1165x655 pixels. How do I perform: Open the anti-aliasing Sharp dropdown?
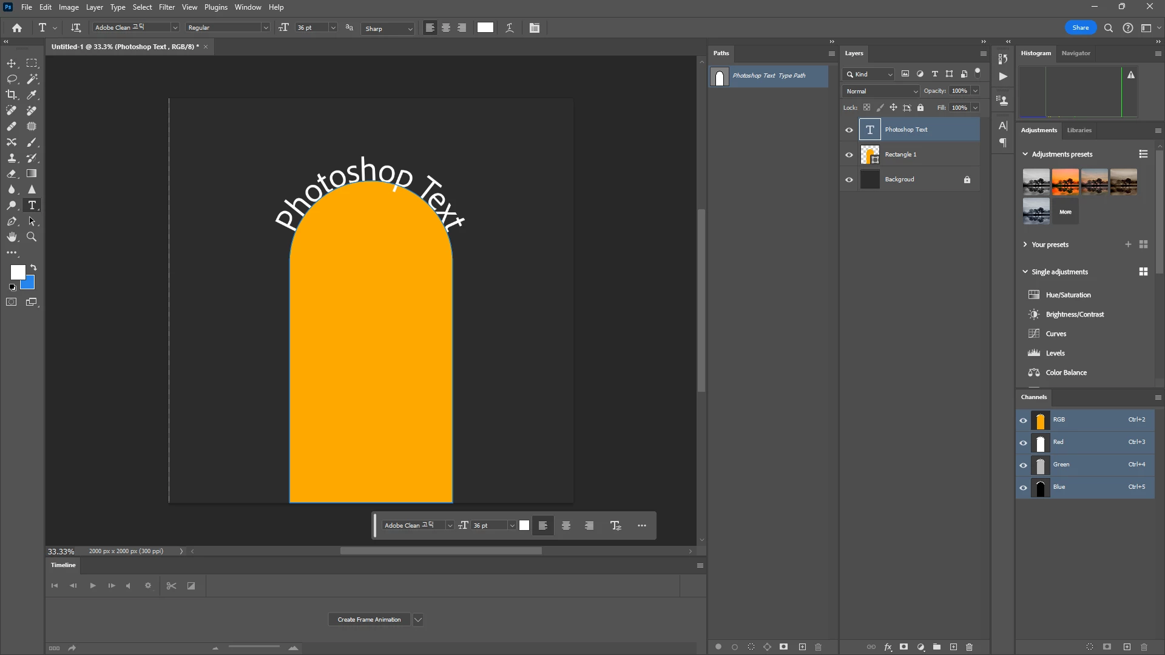click(x=388, y=29)
